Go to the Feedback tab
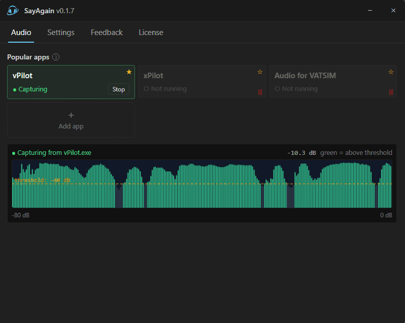This screenshot has width=405, height=323. coord(107,33)
